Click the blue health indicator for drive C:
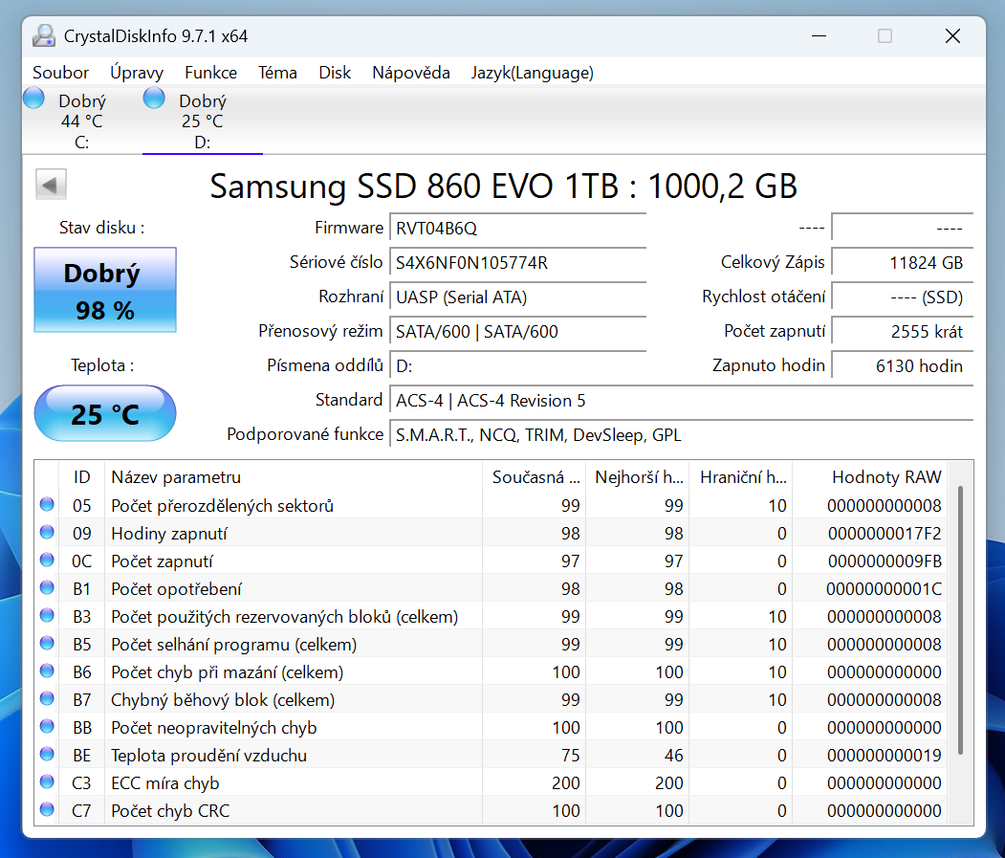 33,98
